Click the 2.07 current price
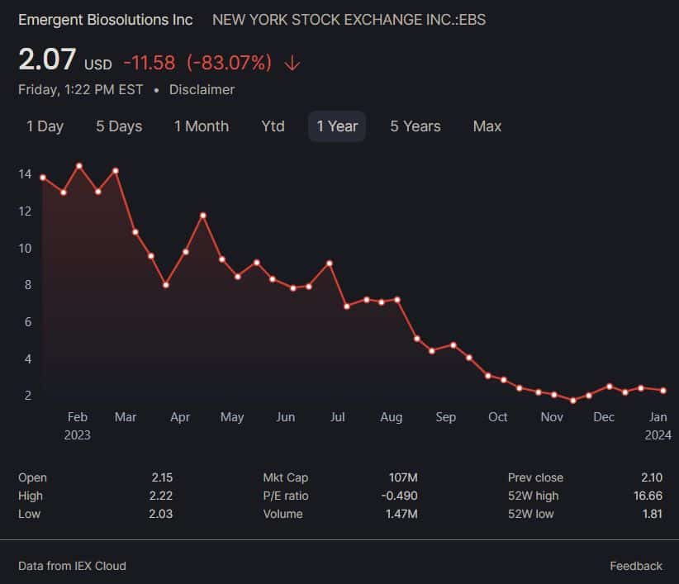679x584 pixels. coord(47,59)
